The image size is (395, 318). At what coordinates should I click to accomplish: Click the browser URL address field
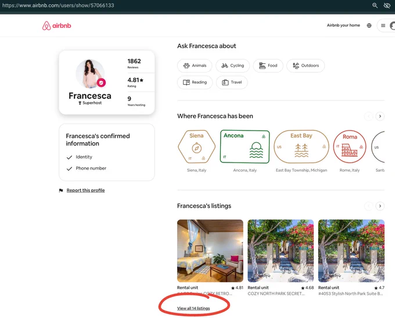[58, 5]
